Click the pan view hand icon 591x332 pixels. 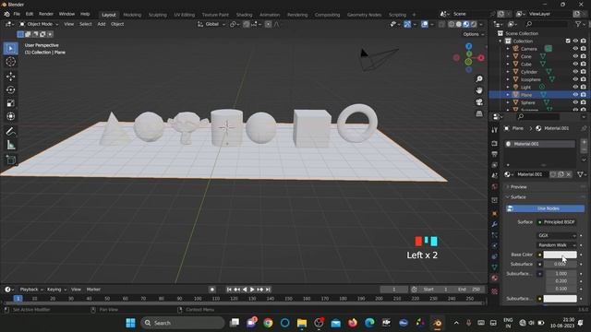[x=479, y=90]
